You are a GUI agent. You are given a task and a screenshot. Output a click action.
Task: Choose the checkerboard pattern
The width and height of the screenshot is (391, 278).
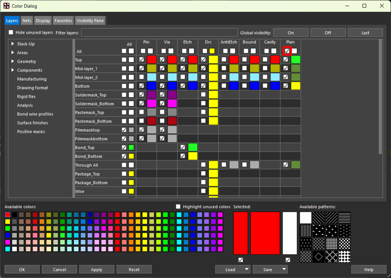tap(344, 257)
